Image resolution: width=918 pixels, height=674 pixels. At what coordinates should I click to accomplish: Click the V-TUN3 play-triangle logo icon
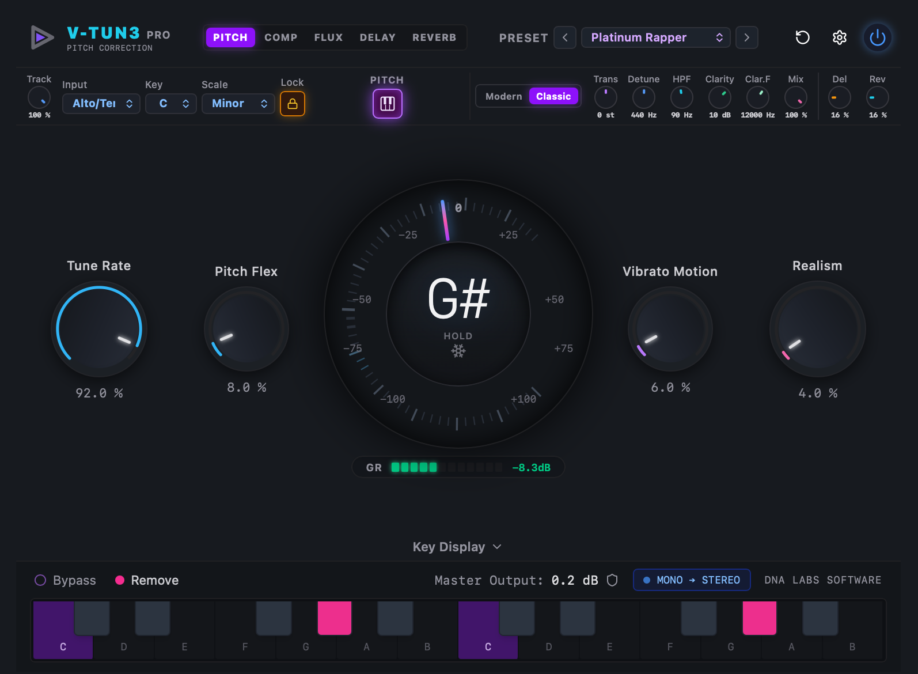pyautogui.click(x=41, y=38)
